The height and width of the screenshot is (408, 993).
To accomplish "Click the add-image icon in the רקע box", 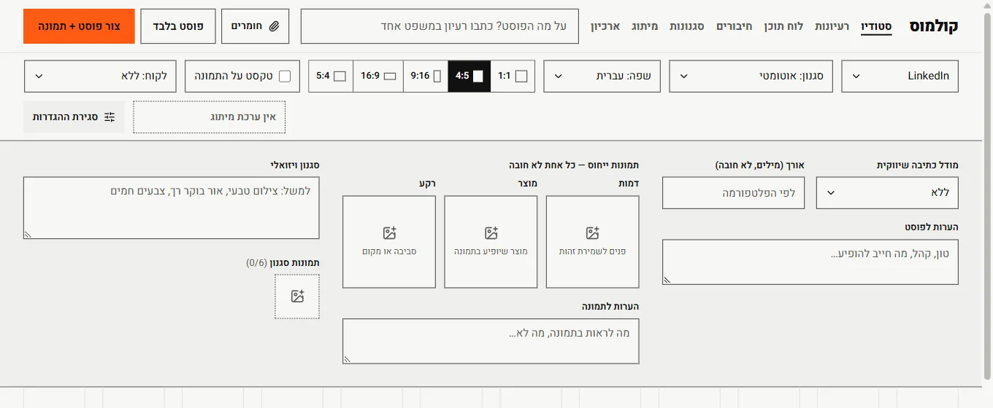I will (x=389, y=233).
